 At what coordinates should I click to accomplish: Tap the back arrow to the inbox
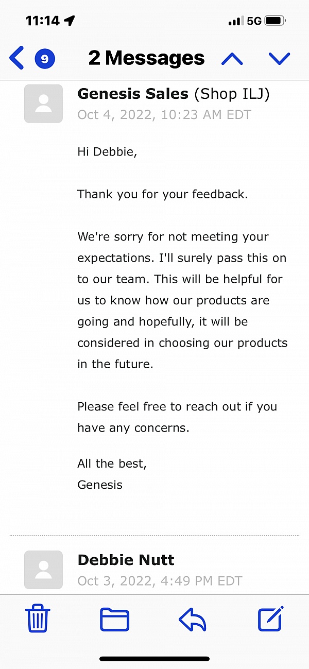coord(16,58)
